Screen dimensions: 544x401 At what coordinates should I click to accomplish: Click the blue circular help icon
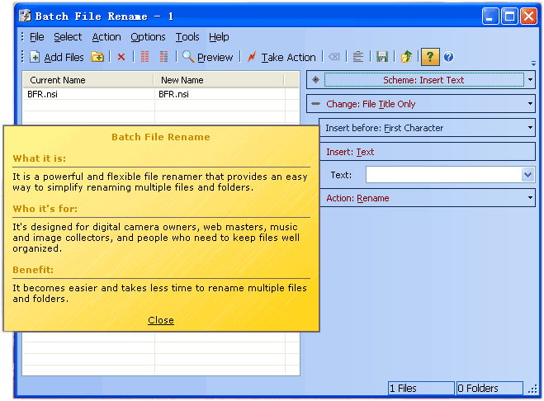pyautogui.click(x=448, y=57)
